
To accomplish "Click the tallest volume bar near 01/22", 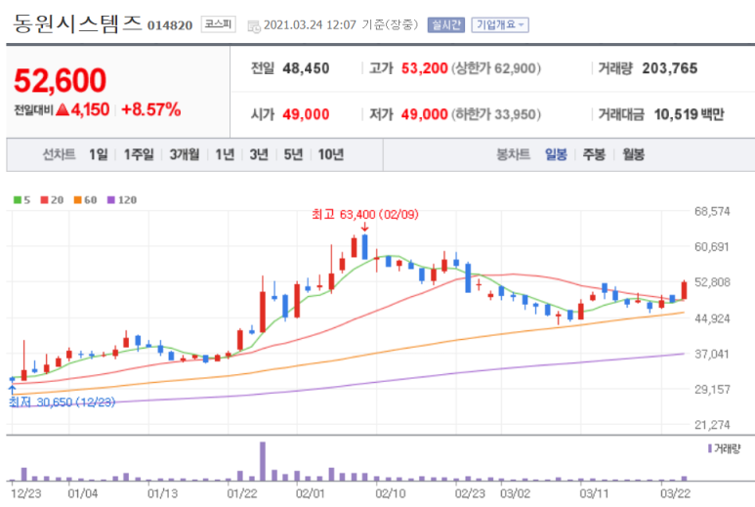I will [x=263, y=461].
